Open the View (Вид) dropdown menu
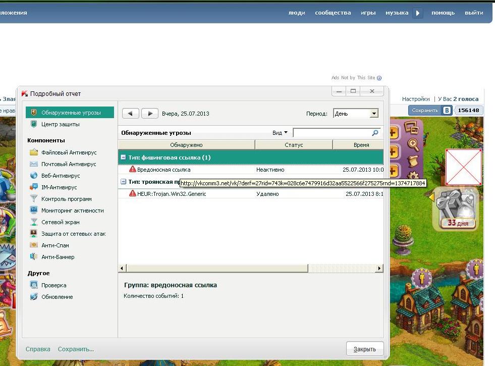The width and height of the screenshot is (495, 366). click(280, 133)
